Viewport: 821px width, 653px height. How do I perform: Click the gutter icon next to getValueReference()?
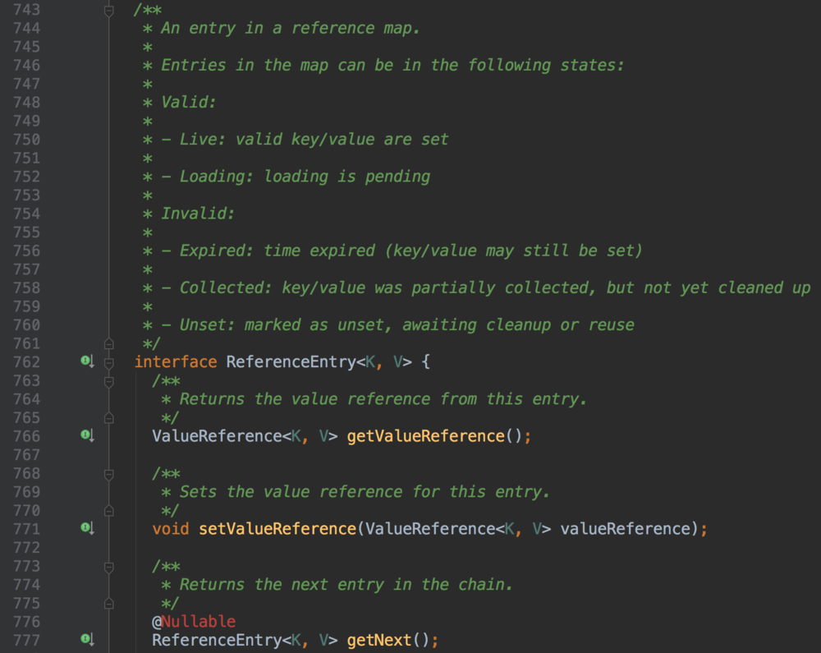[x=86, y=435]
